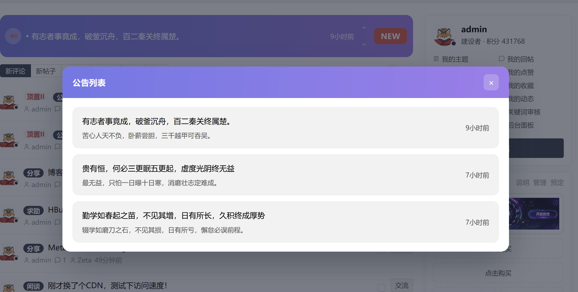Click first 顶置II pinned badge
The height and width of the screenshot is (292, 578).
click(36, 97)
